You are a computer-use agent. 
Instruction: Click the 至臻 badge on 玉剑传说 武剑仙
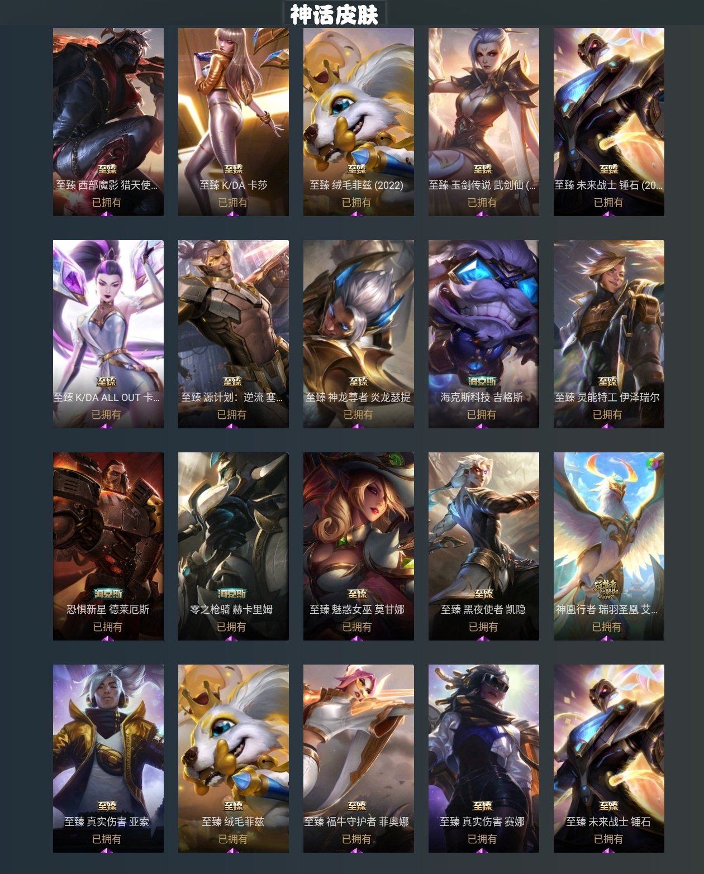point(483,169)
